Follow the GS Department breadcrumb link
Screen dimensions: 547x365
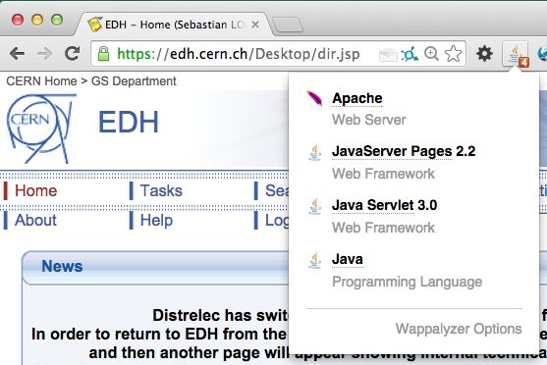click(x=134, y=81)
